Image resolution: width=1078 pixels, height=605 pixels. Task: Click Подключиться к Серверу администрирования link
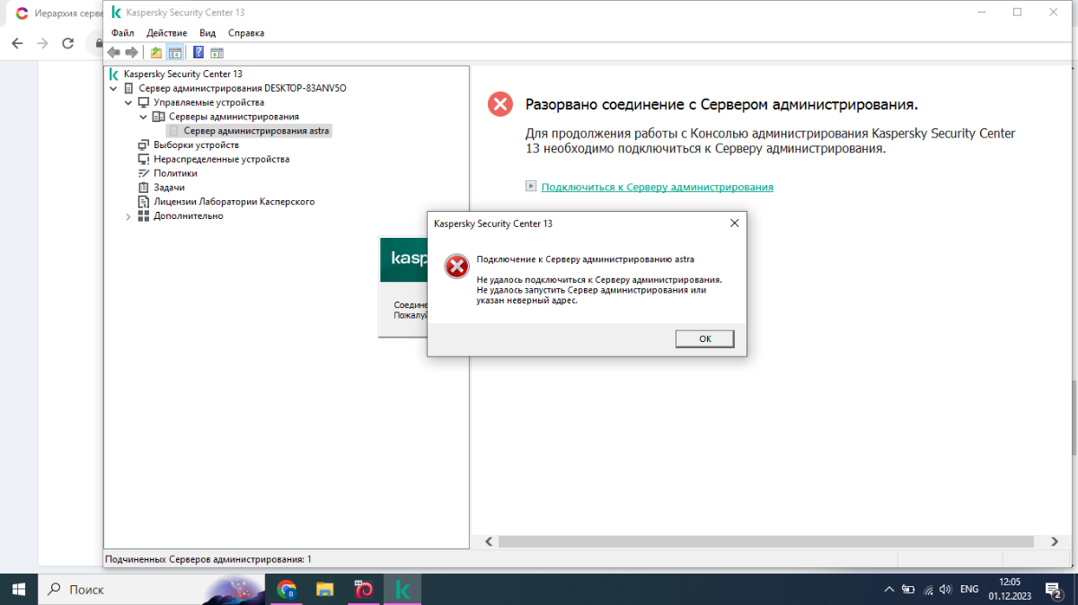coord(658,187)
